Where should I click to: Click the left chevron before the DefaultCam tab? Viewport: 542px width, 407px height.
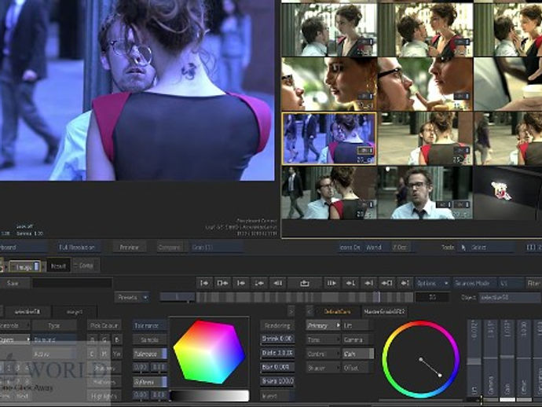click(x=309, y=312)
